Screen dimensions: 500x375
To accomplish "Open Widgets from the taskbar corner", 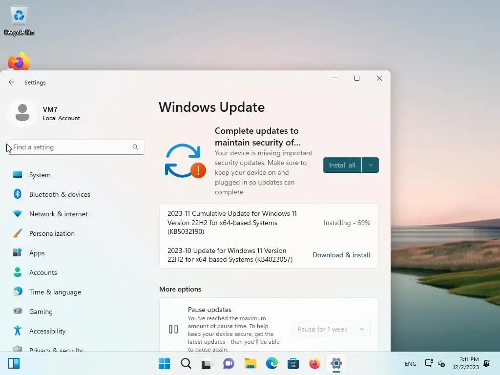I will point(14,363).
